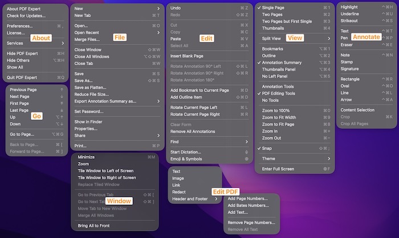The width and height of the screenshot is (399, 238).
Task: Enable PDF Editing Tools checked entry
Action: [x=295, y=94]
